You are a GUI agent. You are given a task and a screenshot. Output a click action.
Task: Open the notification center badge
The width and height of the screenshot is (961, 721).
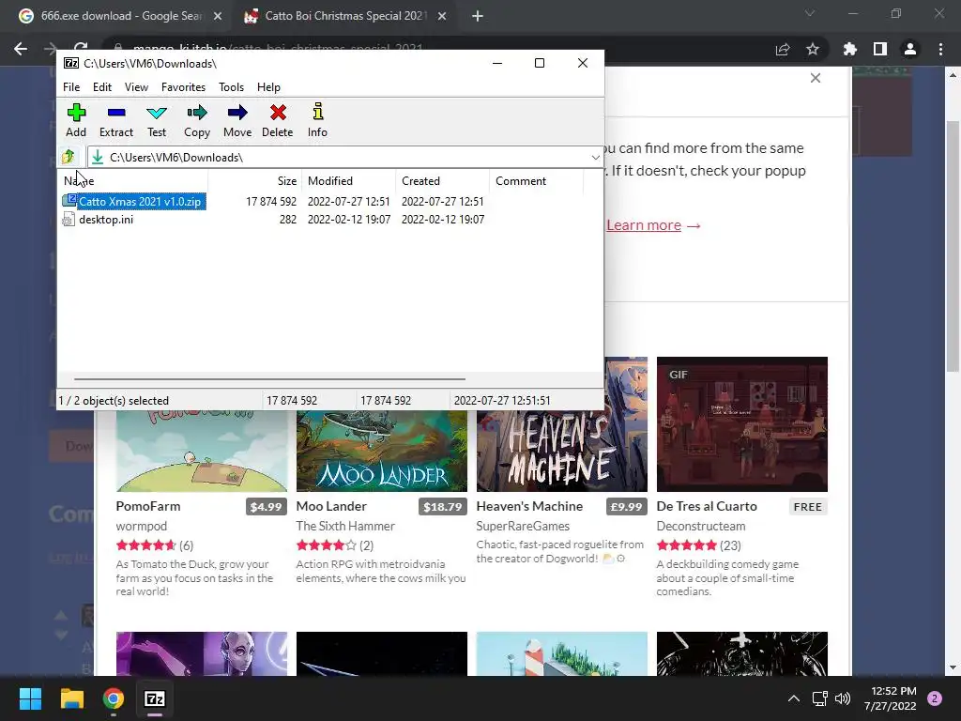(x=935, y=698)
